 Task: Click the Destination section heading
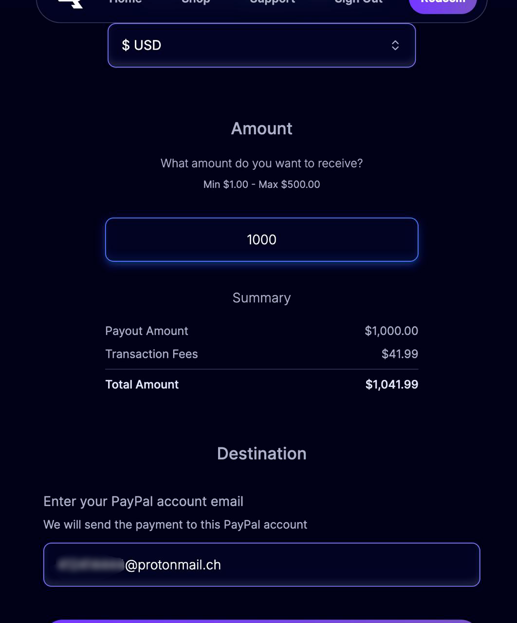[261, 454]
